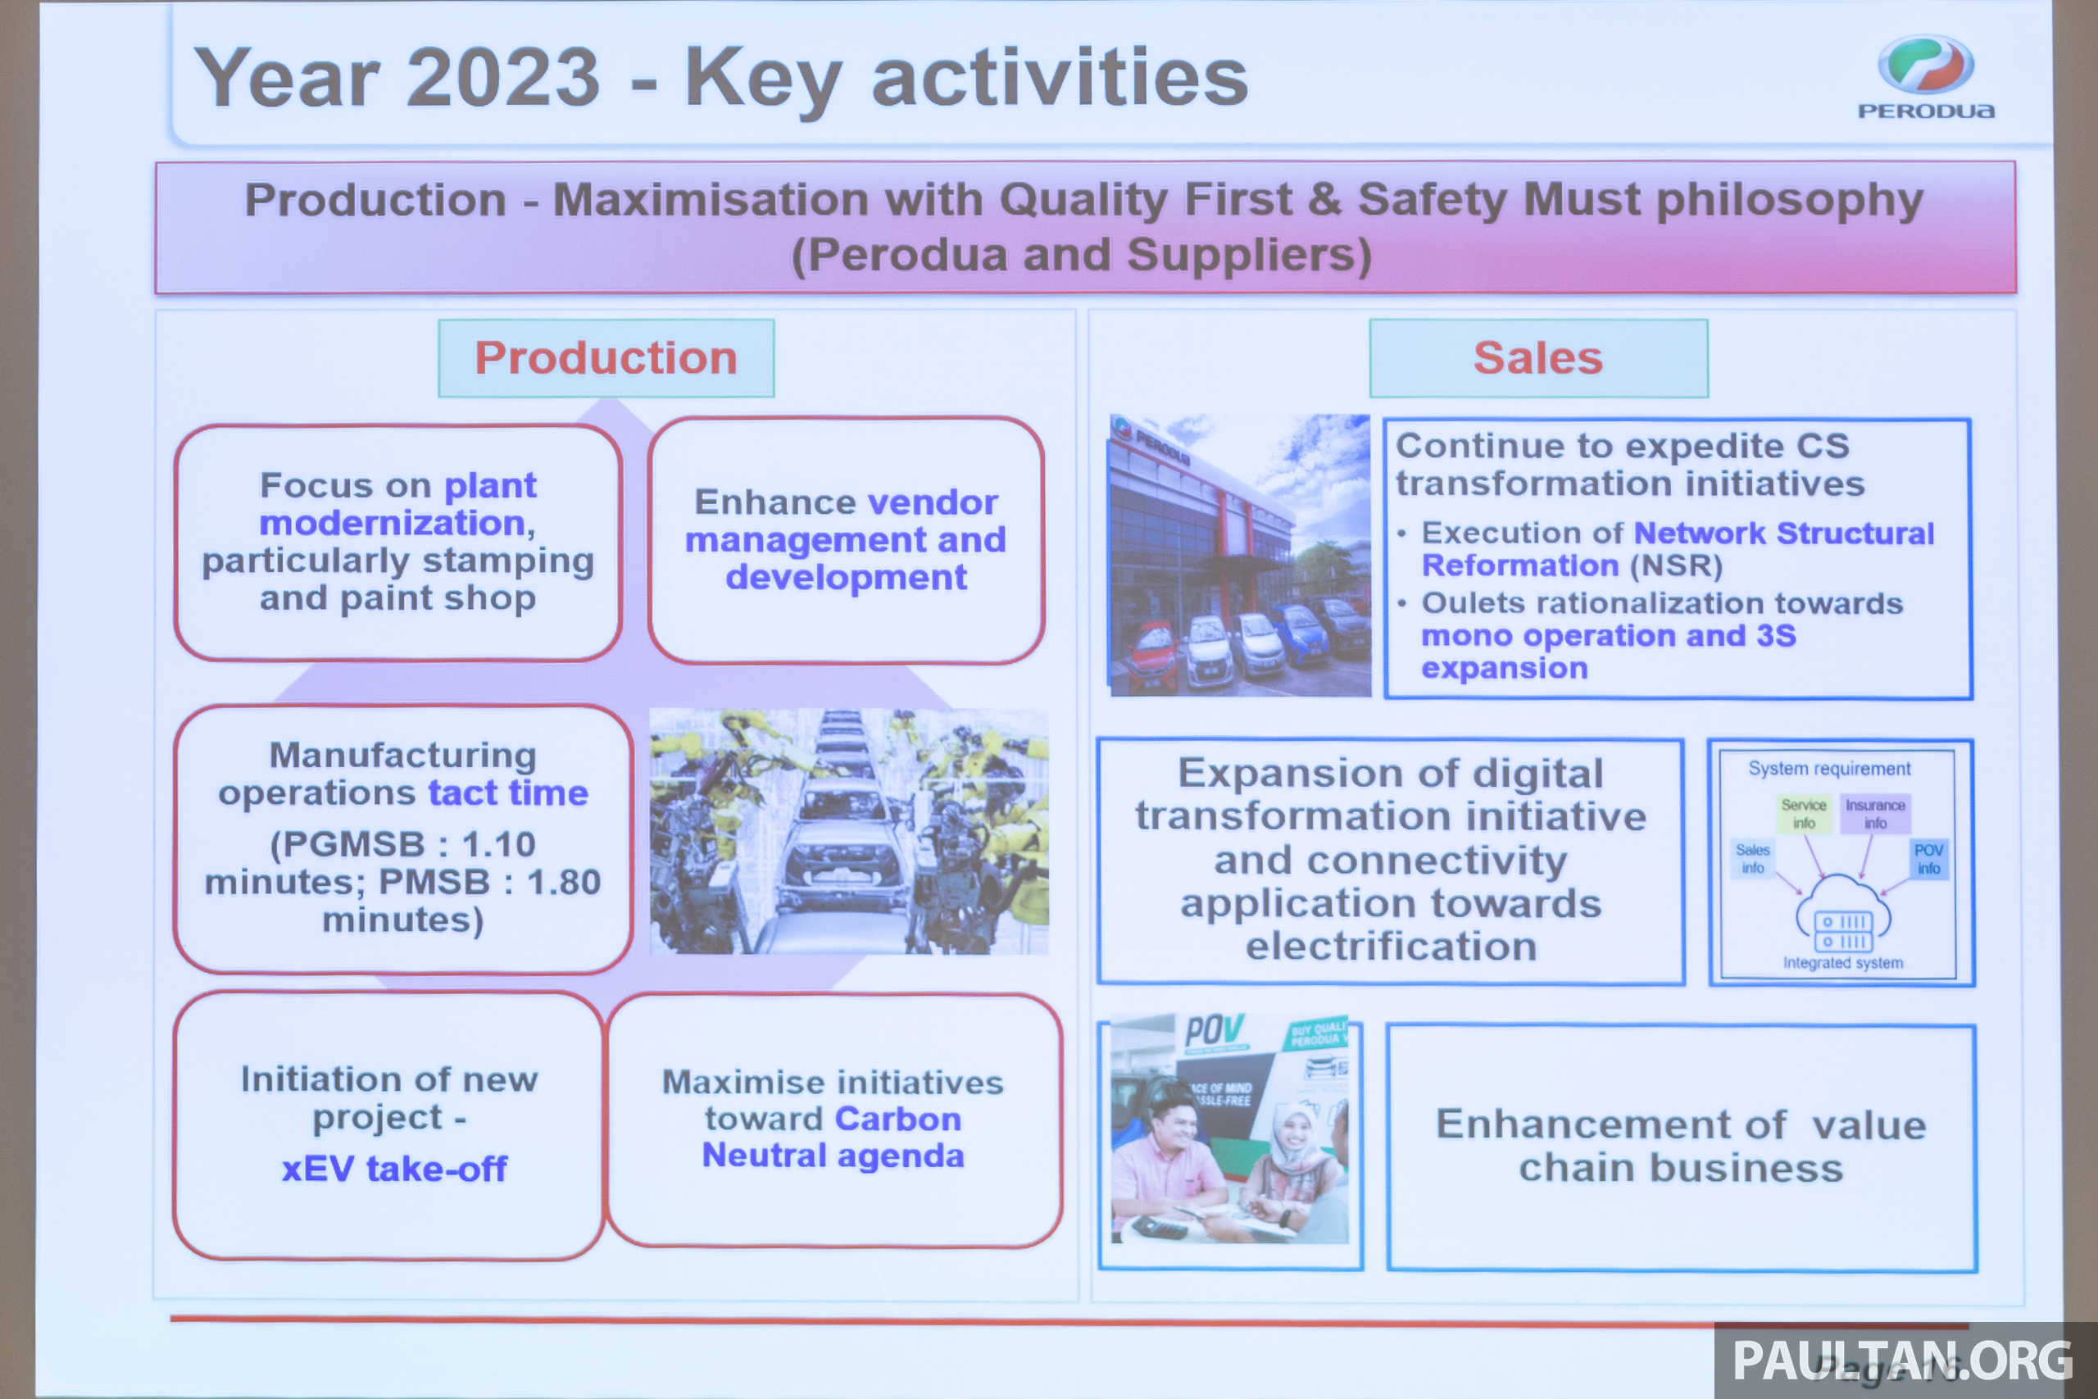Image resolution: width=2098 pixels, height=1399 pixels.
Task: Open the POV customer consultation photo
Action: [1230, 1129]
